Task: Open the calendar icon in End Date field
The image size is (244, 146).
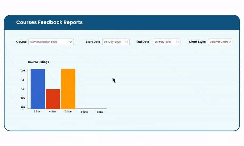Action: 178,42
